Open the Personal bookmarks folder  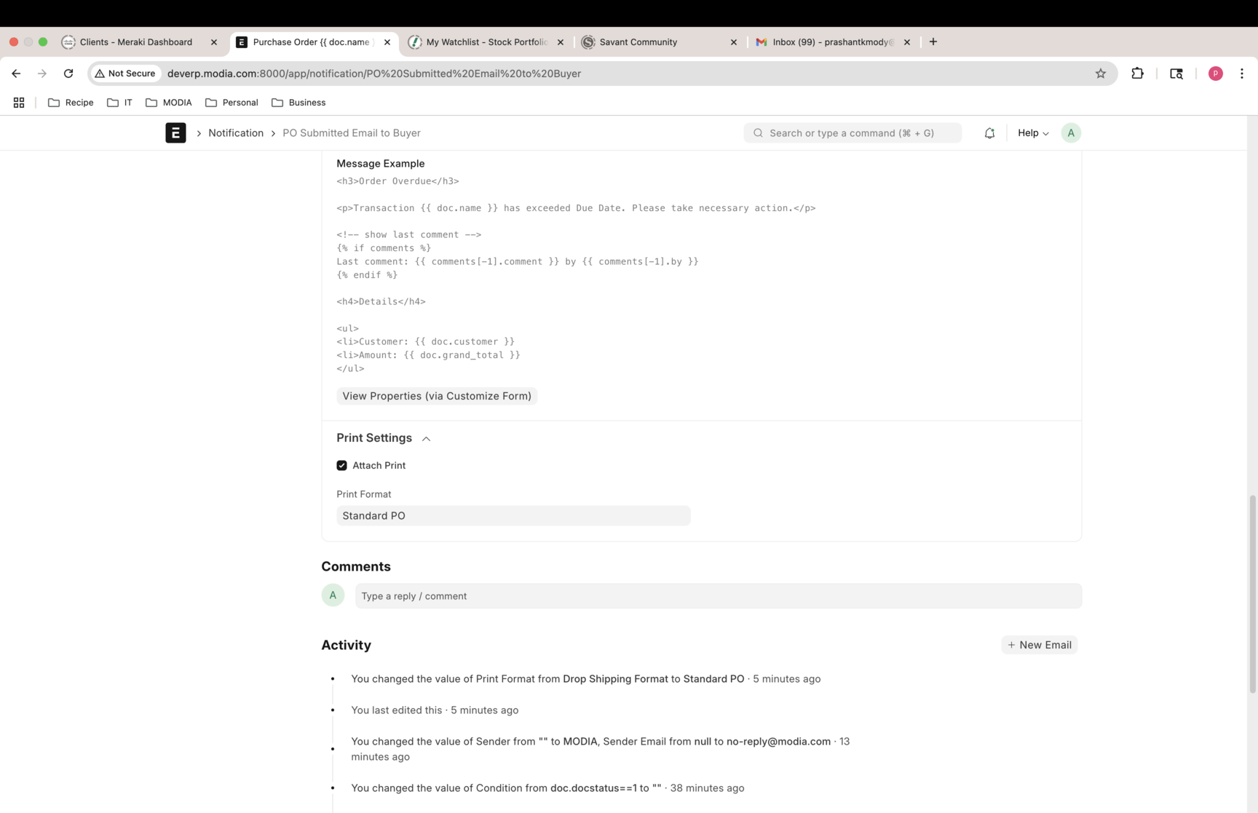[232, 103]
